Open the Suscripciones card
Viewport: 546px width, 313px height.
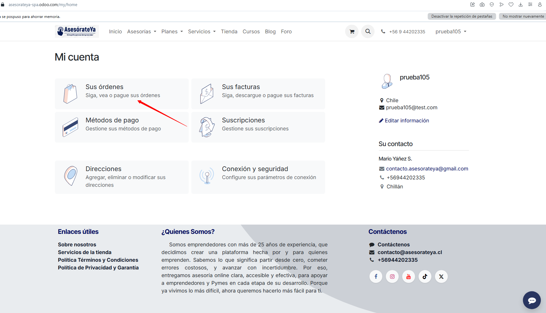tap(258, 127)
